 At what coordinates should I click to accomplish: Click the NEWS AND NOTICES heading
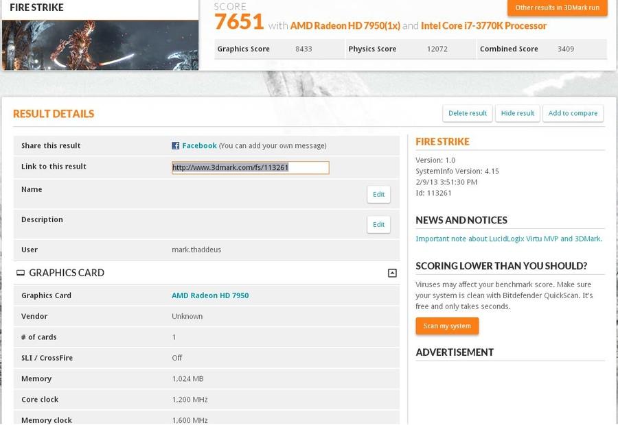(461, 220)
